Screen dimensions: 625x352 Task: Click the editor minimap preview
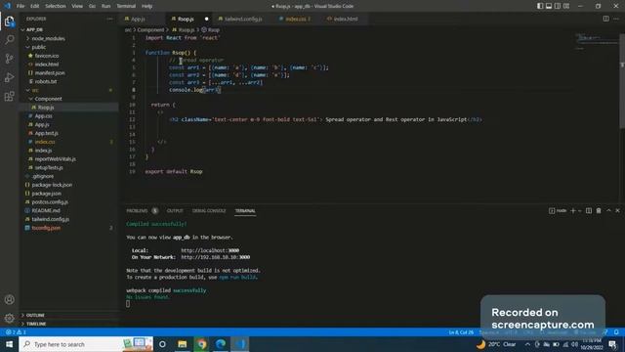click(596, 42)
